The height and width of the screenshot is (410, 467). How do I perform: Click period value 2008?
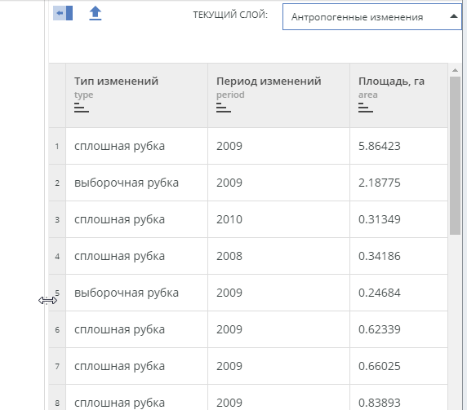pos(229,256)
